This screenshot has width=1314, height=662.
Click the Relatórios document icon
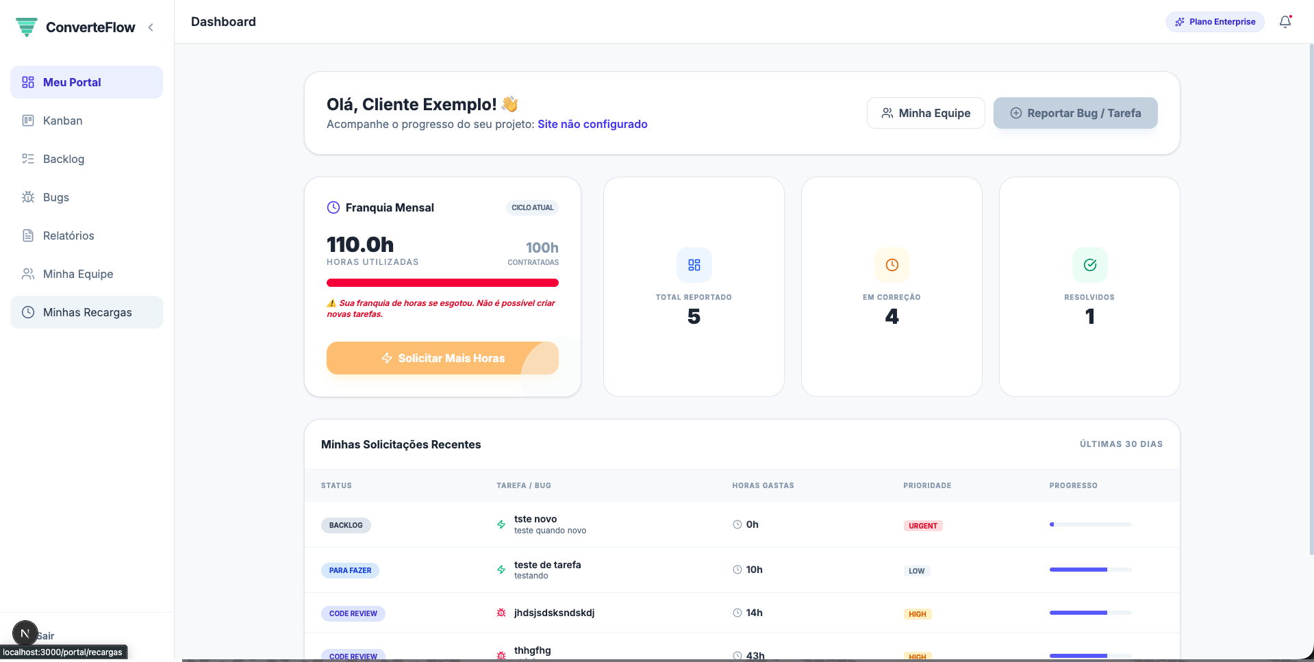[x=27, y=235]
